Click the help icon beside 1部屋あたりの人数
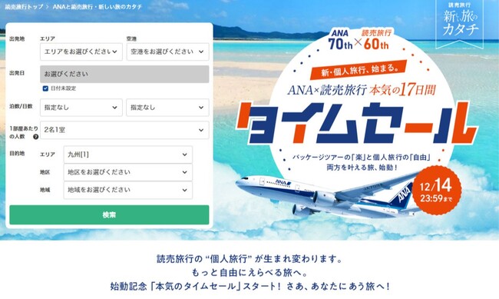Image resolution: width=499 pixels, height=299 pixels. (36, 137)
